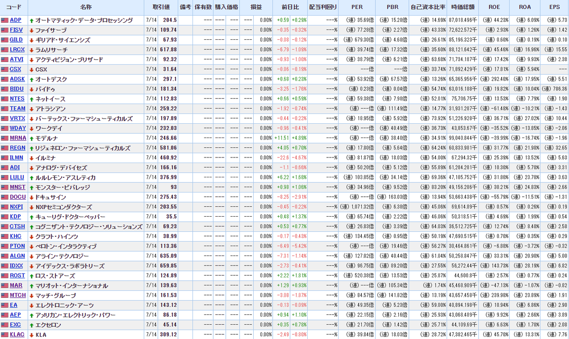Click the US flag icon beside BIDU
The image size is (569, 339).
point(5,89)
